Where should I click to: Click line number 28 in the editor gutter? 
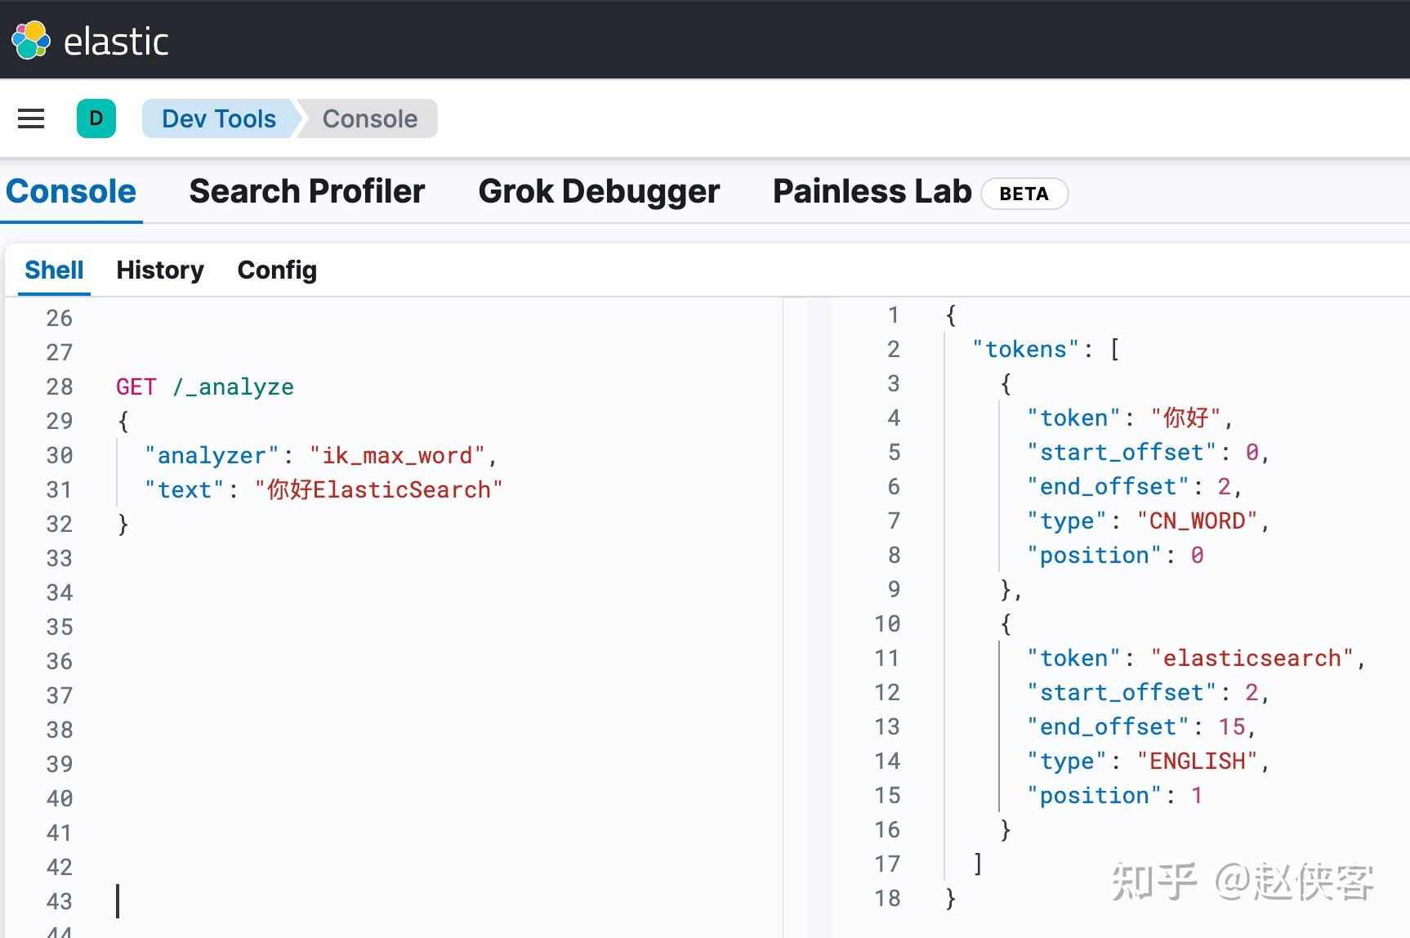[59, 386]
